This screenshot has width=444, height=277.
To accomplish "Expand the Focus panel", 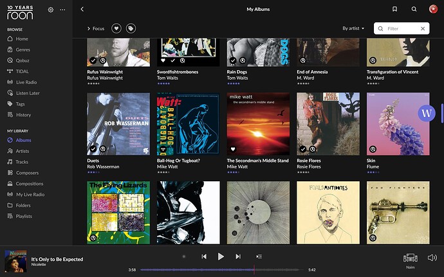I will click(96, 28).
